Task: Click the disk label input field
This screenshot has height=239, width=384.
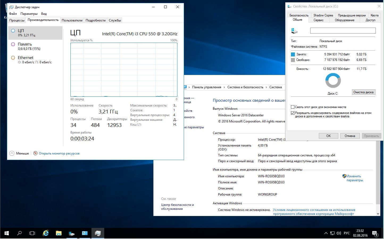Action: [x=343, y=31]
